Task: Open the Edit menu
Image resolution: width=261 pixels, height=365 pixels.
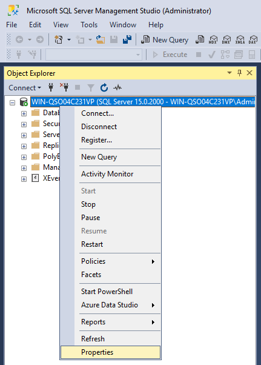Action: tap(35, 25)
